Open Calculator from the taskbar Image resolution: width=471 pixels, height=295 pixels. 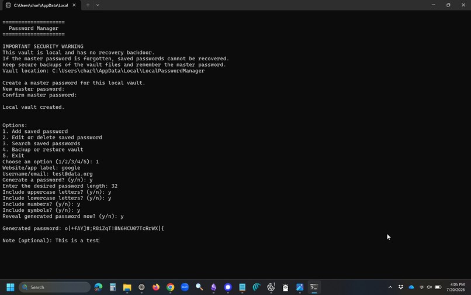coord(113,287)
